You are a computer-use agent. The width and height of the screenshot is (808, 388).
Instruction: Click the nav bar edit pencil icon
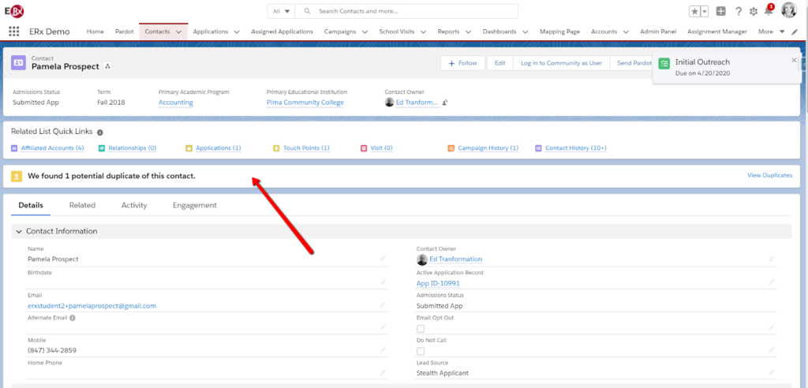[795, 32]
